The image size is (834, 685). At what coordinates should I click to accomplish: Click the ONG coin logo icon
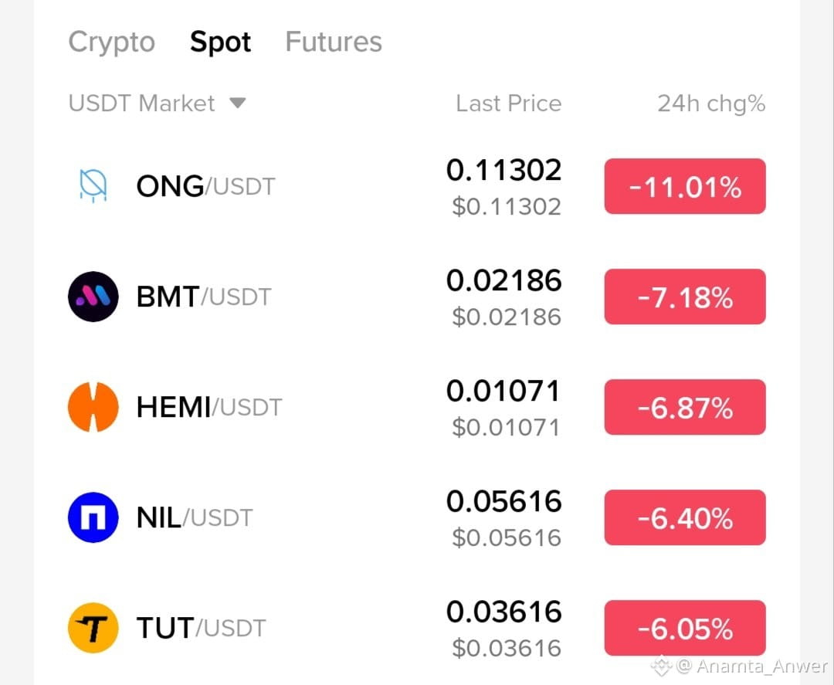point(93,185)
